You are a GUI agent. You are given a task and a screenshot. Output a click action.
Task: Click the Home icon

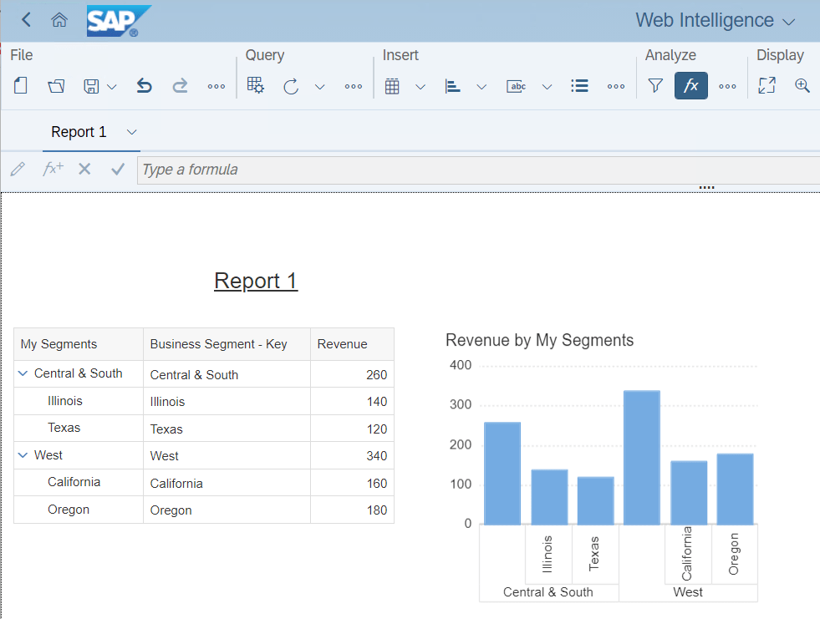(x=59, y=20)
